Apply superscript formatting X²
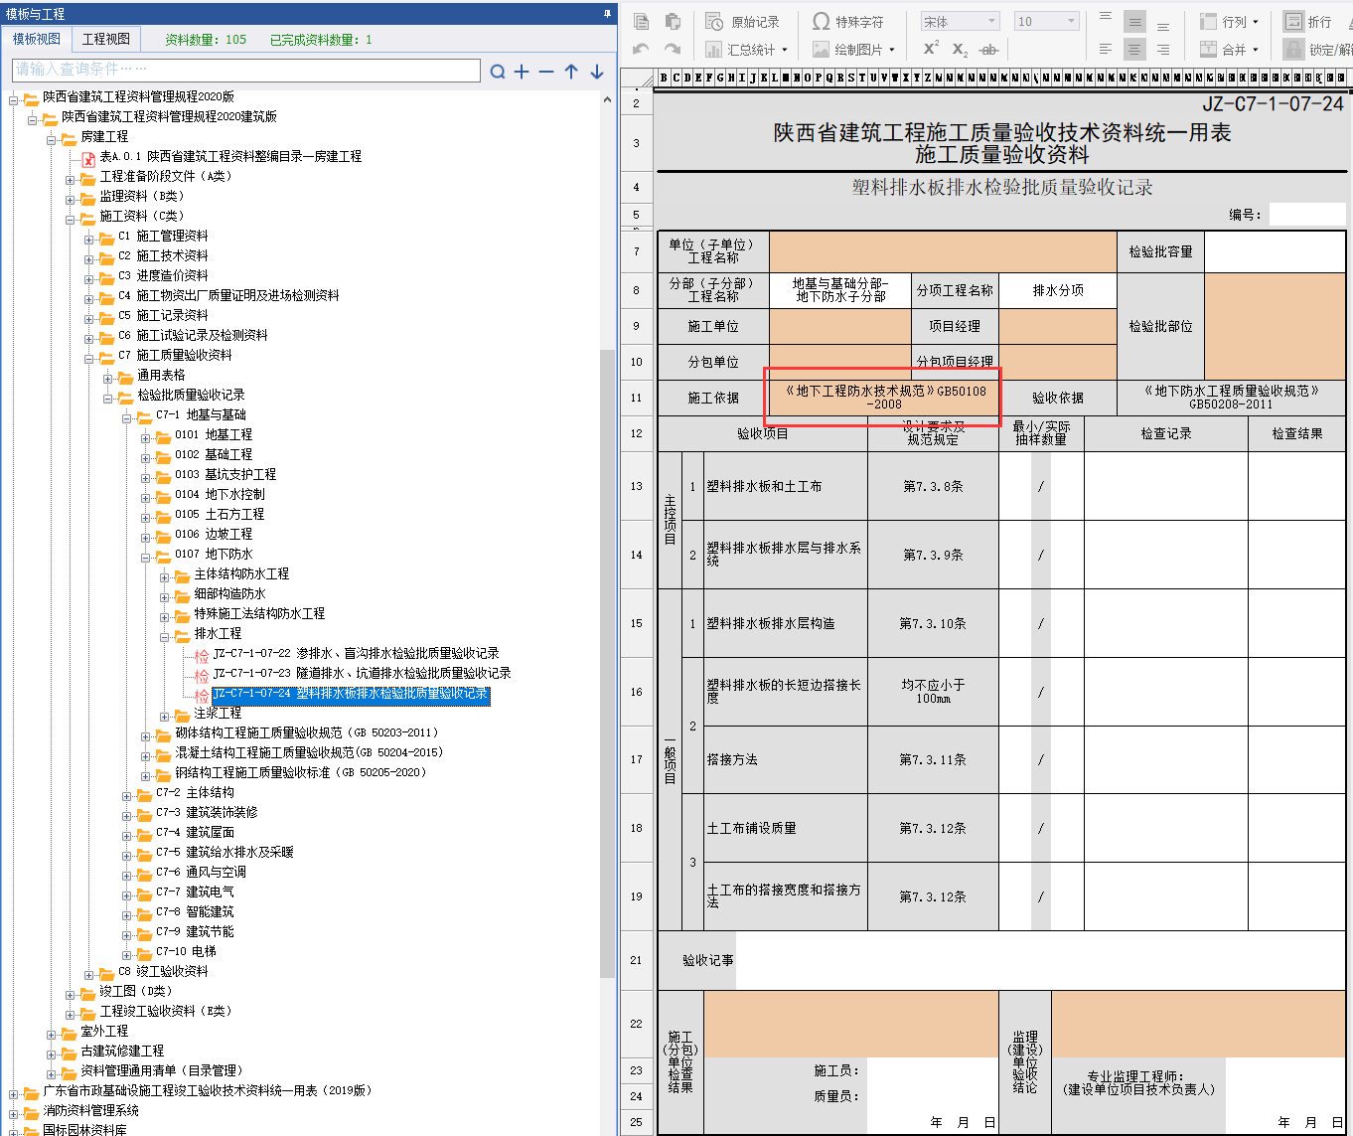 pyautogui.click(x=931, y=49)
